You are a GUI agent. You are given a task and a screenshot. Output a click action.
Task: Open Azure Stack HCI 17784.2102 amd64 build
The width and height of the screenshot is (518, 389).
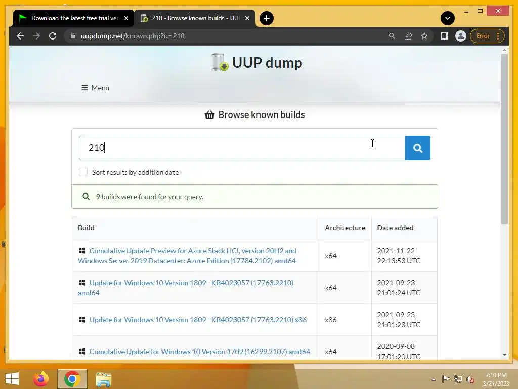(x=187, y=256)
